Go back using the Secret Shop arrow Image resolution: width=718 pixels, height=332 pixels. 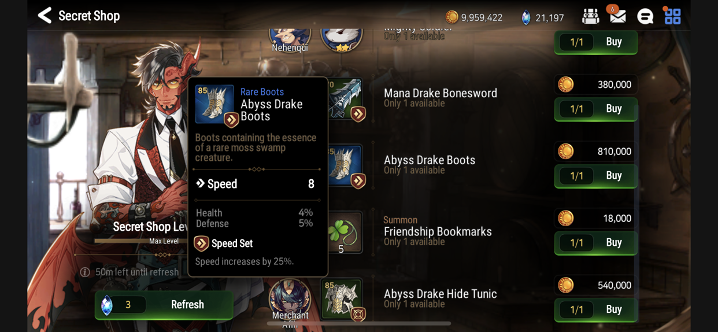[45, 16]
